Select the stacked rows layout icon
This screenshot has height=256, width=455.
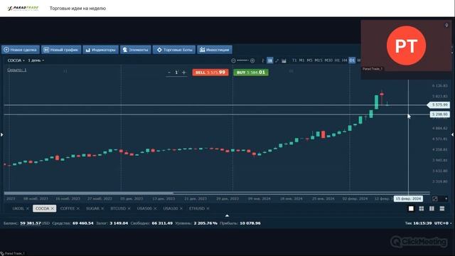click(442, 208)
